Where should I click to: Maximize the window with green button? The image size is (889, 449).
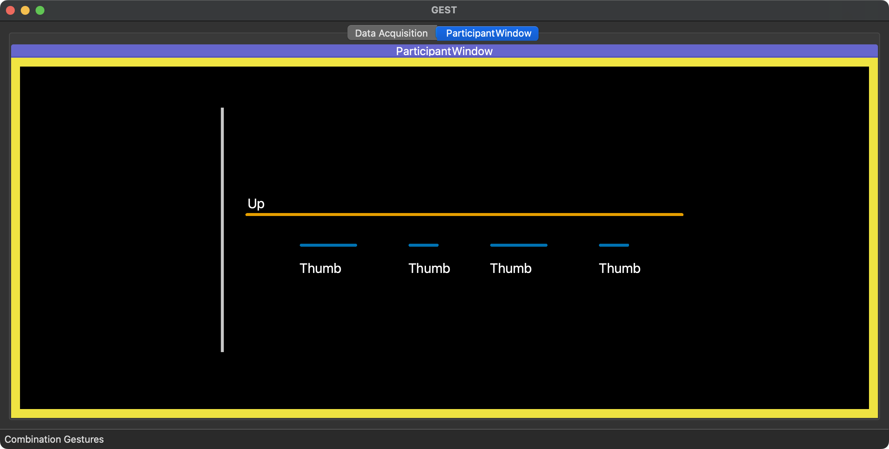tap(40, 10)
